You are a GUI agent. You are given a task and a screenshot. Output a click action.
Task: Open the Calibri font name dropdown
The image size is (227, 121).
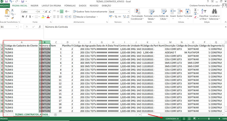[x=36, y=12]
